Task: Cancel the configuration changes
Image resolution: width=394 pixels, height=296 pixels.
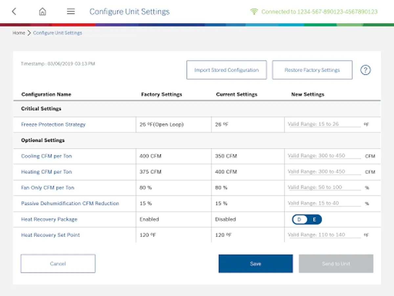Action: pyautogui.click(x=58, y=263)
